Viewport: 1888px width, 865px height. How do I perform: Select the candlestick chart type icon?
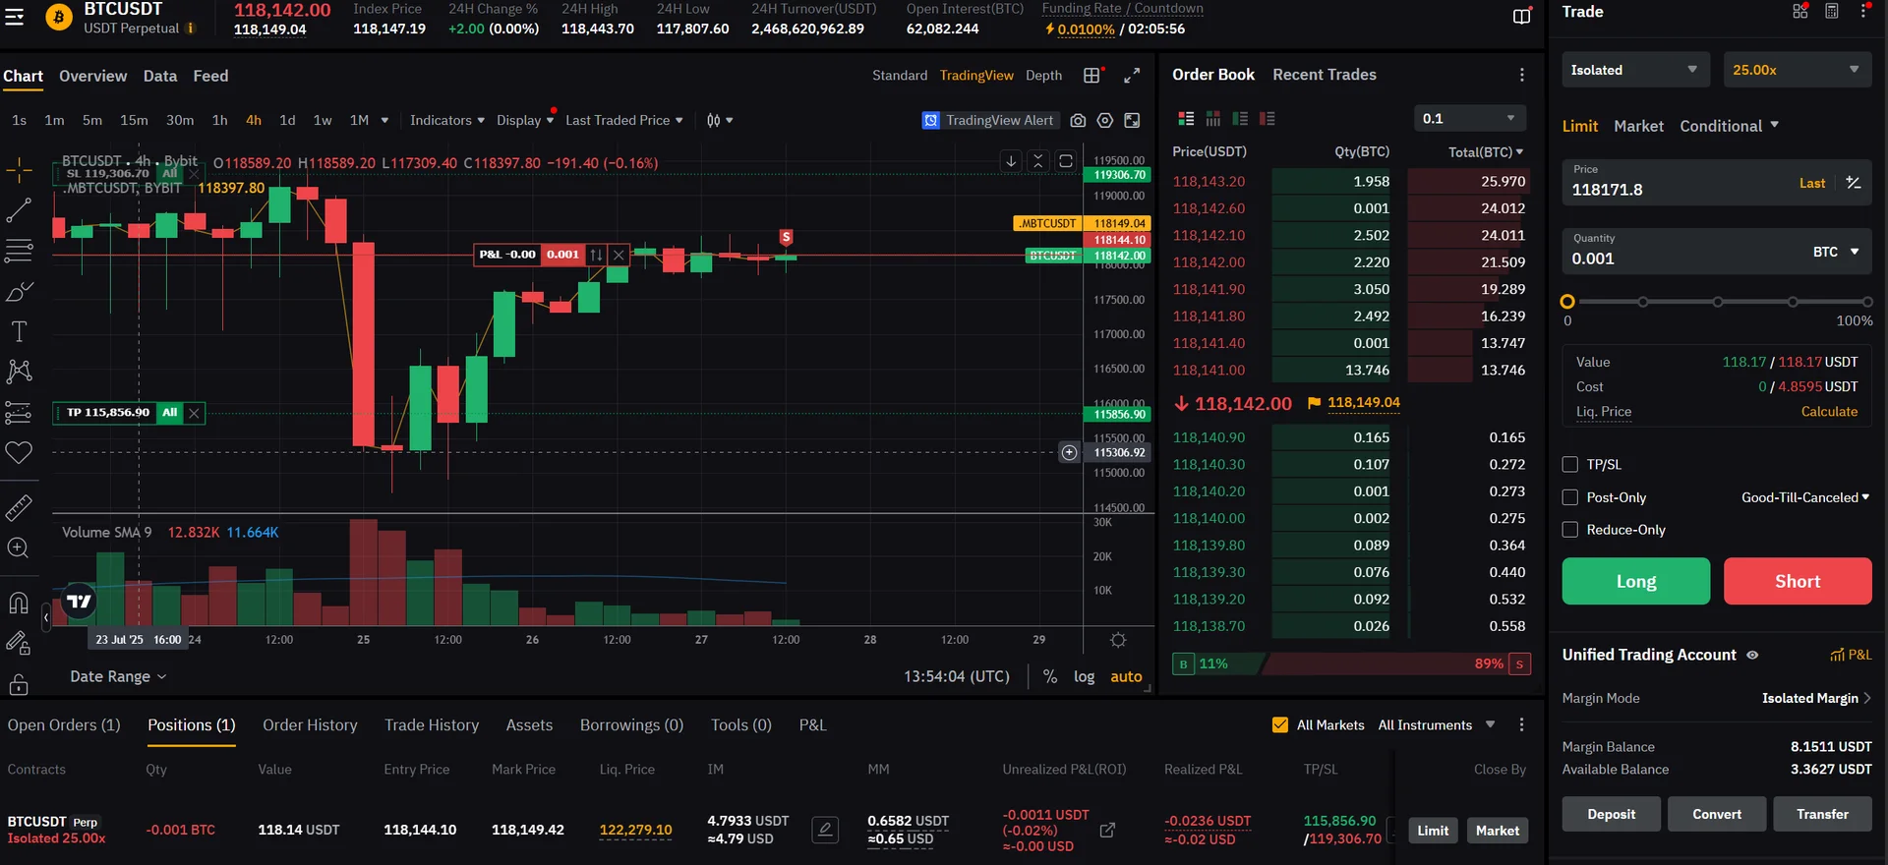pos(714,120)
